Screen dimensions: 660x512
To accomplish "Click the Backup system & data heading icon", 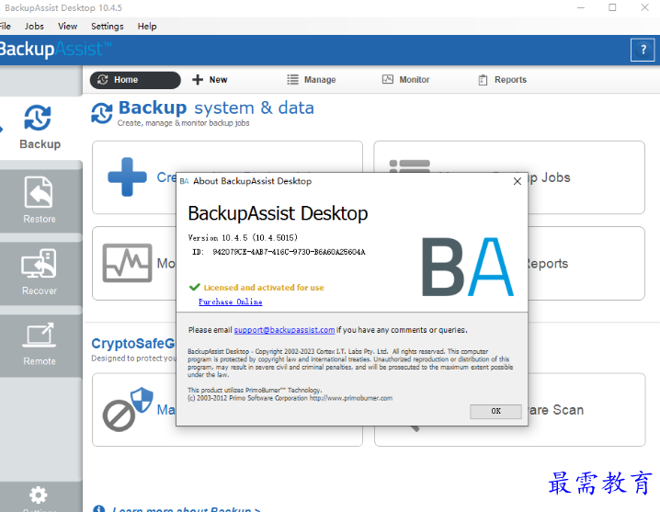I will pyautogui.click(x=102, y=113).
